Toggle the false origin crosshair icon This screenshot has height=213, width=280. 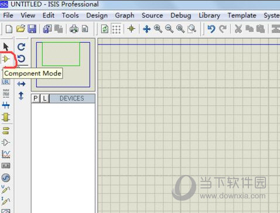point(131,29)
